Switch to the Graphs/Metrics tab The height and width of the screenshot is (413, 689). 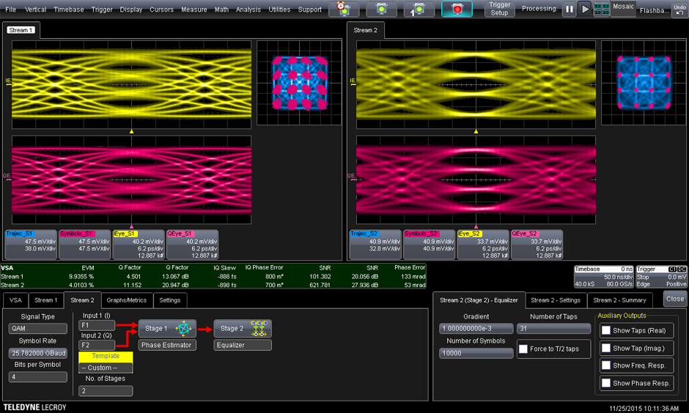click(126, 300)
